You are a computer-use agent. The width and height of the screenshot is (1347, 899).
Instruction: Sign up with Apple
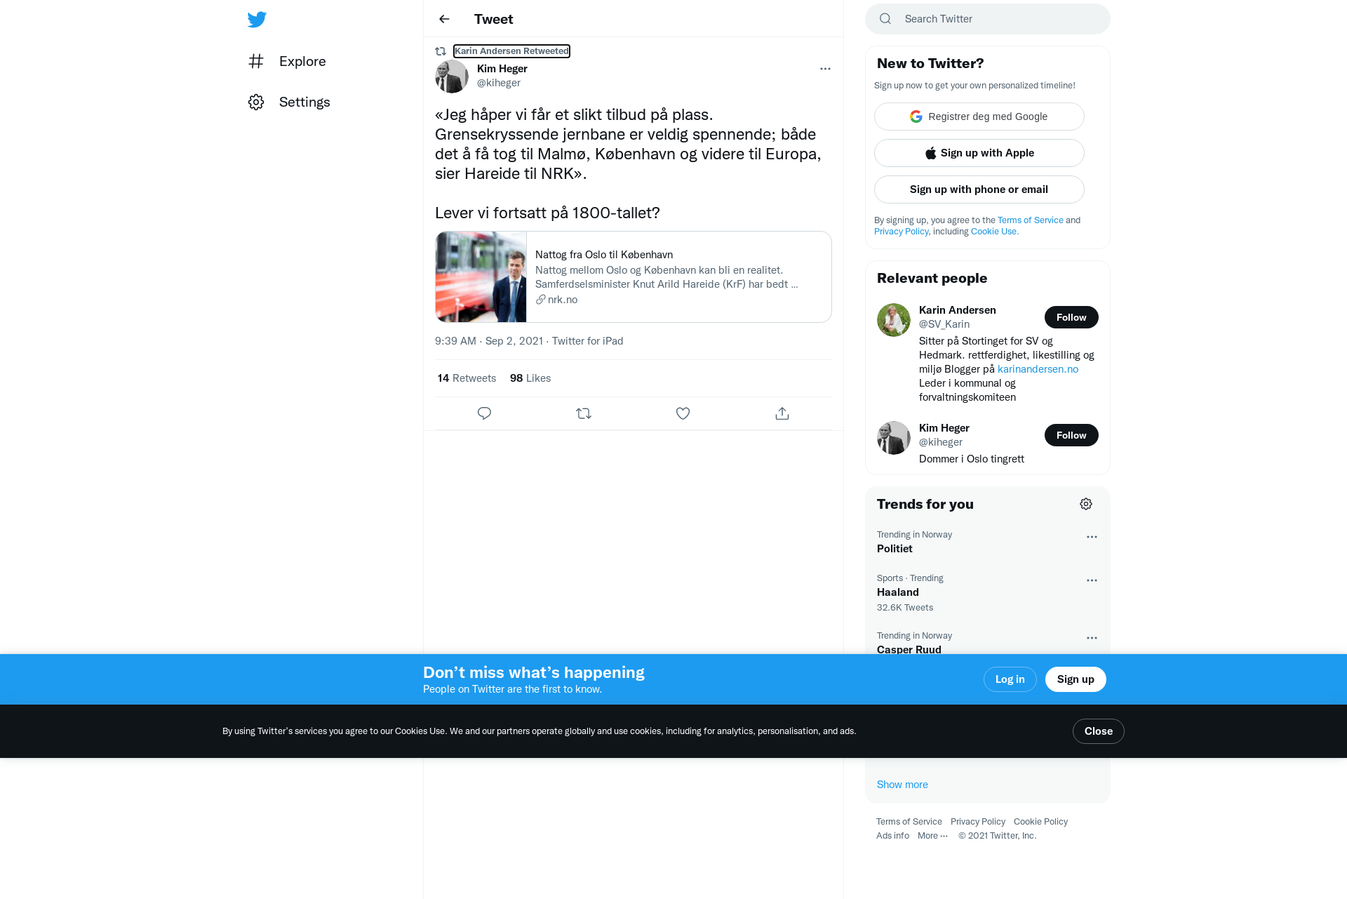pyautogui.click(x=979, y=153)
